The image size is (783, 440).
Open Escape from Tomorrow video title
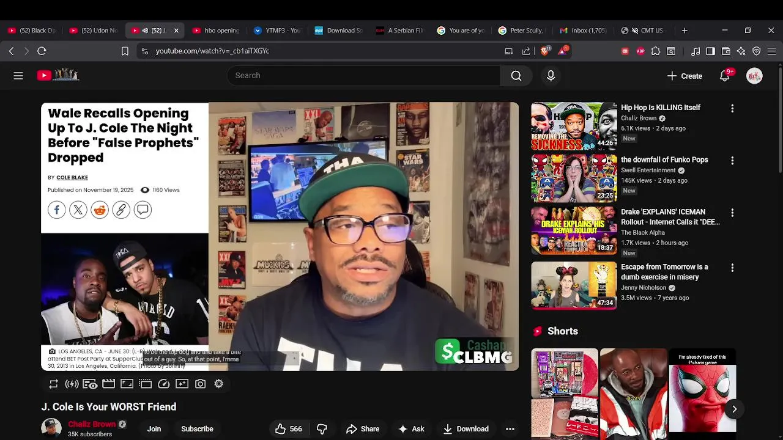click(664, 272)
